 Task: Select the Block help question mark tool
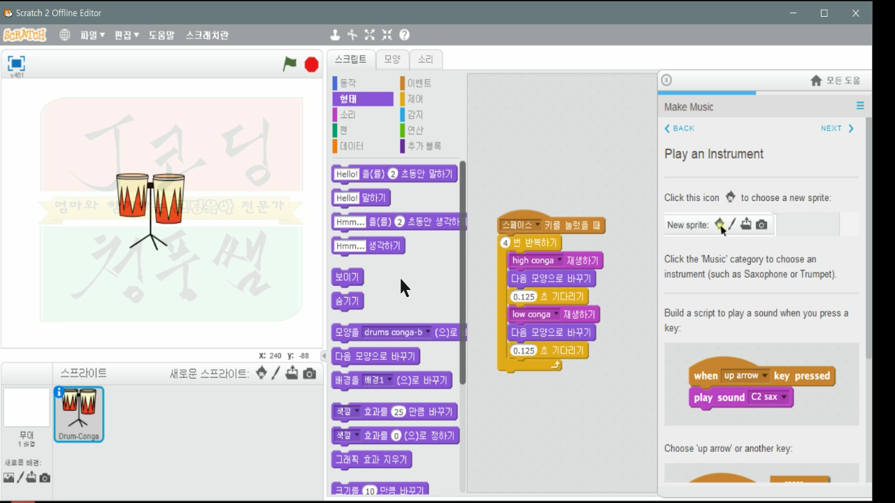(x=404, y=35)
